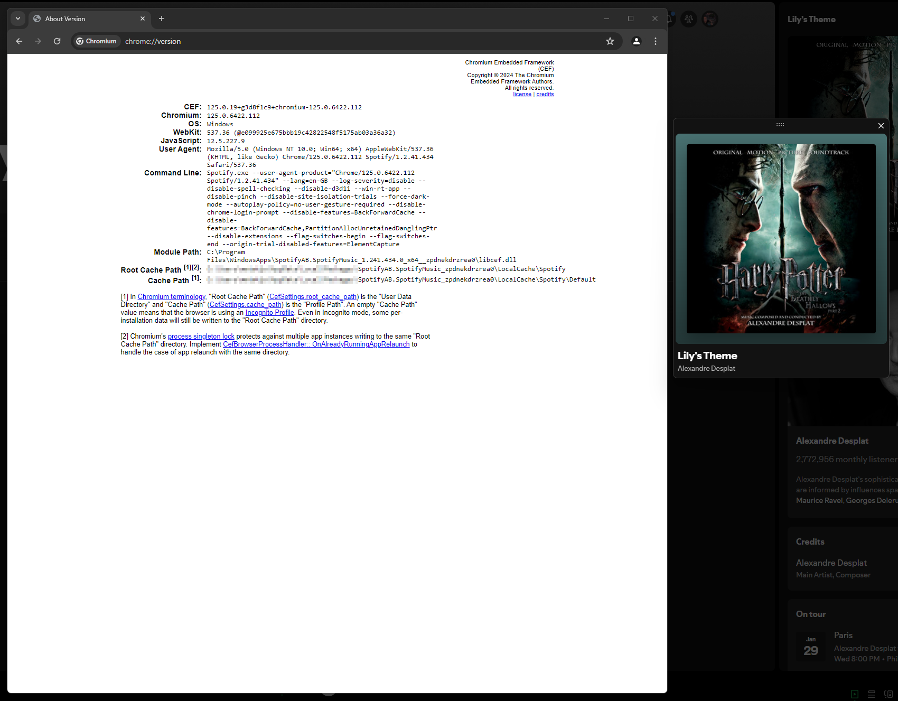
Task: Open Connect to a device icon
Action: coord(888,694)
